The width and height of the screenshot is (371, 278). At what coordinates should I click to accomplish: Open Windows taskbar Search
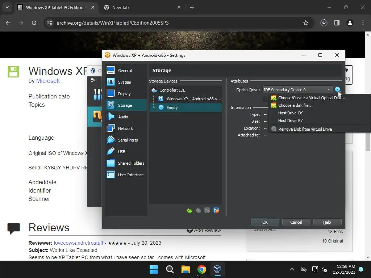pyautogui.click(x=170, y=269)
